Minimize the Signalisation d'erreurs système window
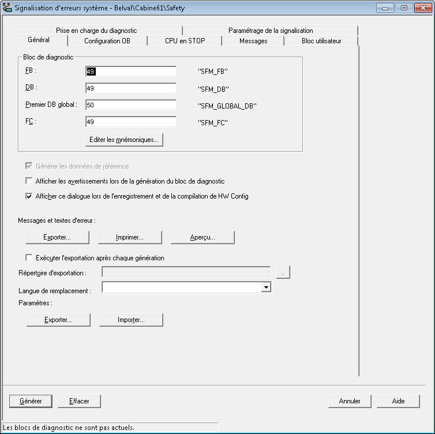This screenshot has width=435, height=434. [x=385, y=8]
